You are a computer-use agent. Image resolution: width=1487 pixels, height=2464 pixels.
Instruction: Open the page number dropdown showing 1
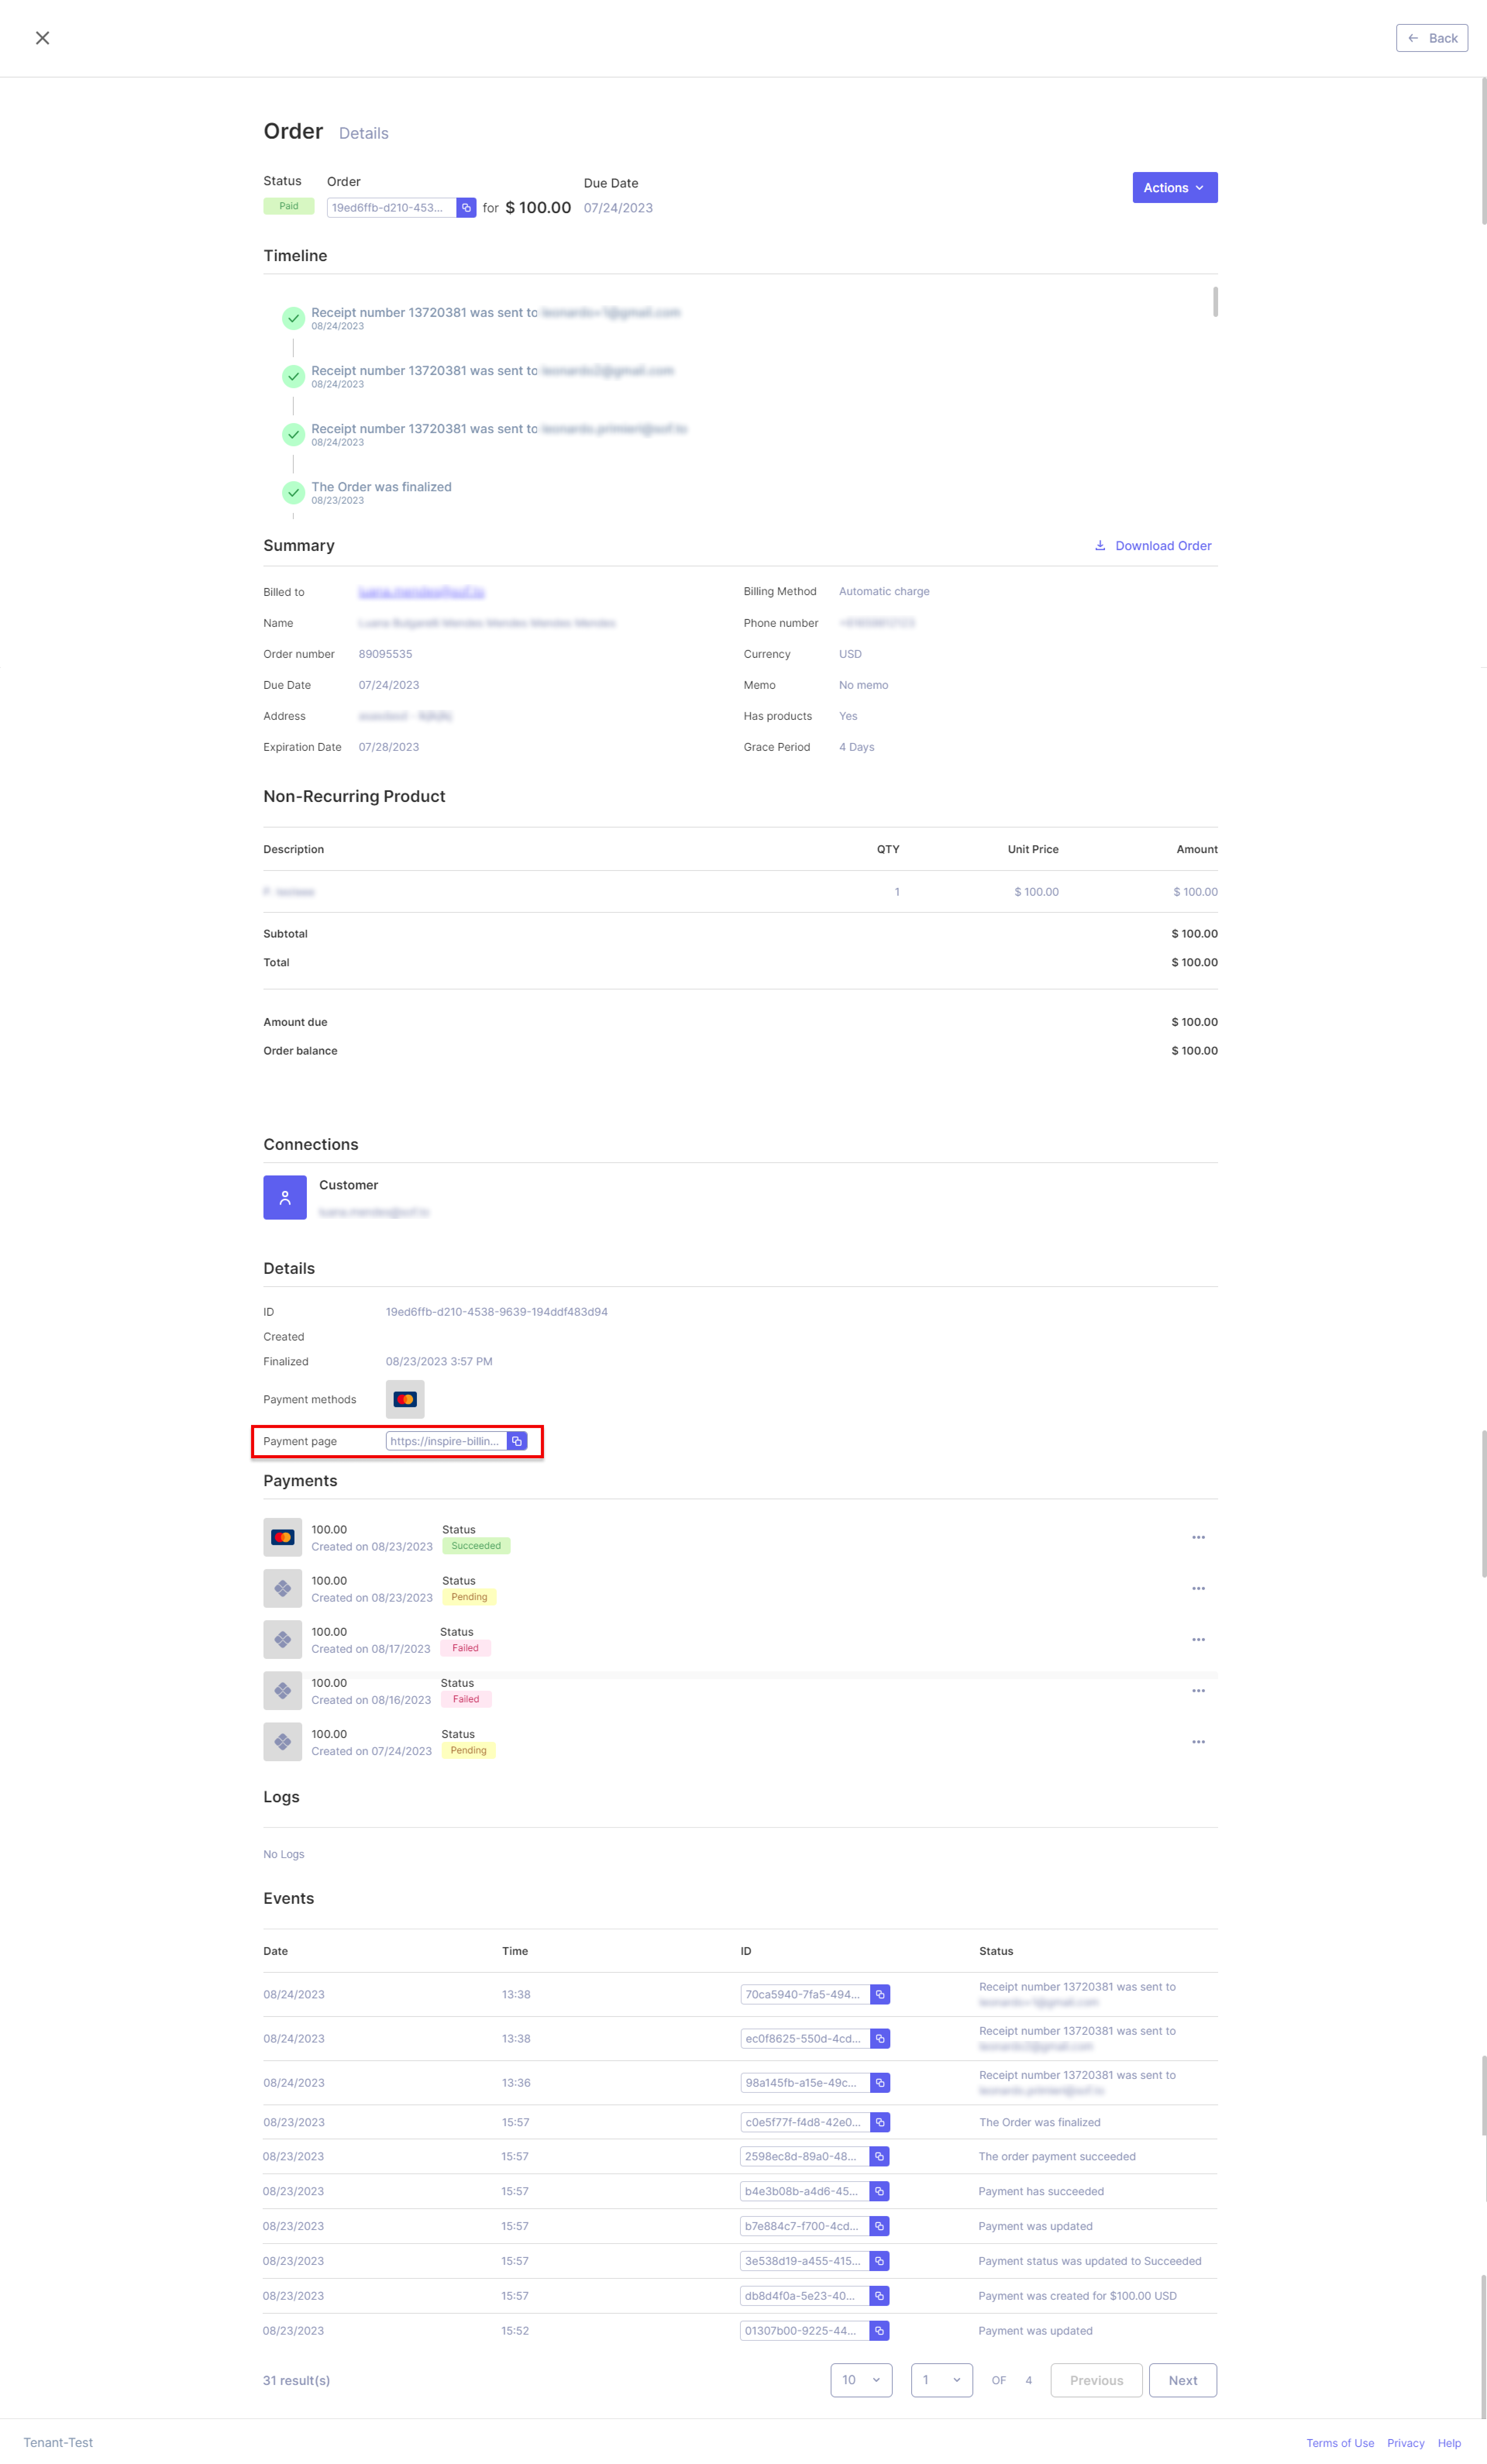[942, 2380]
